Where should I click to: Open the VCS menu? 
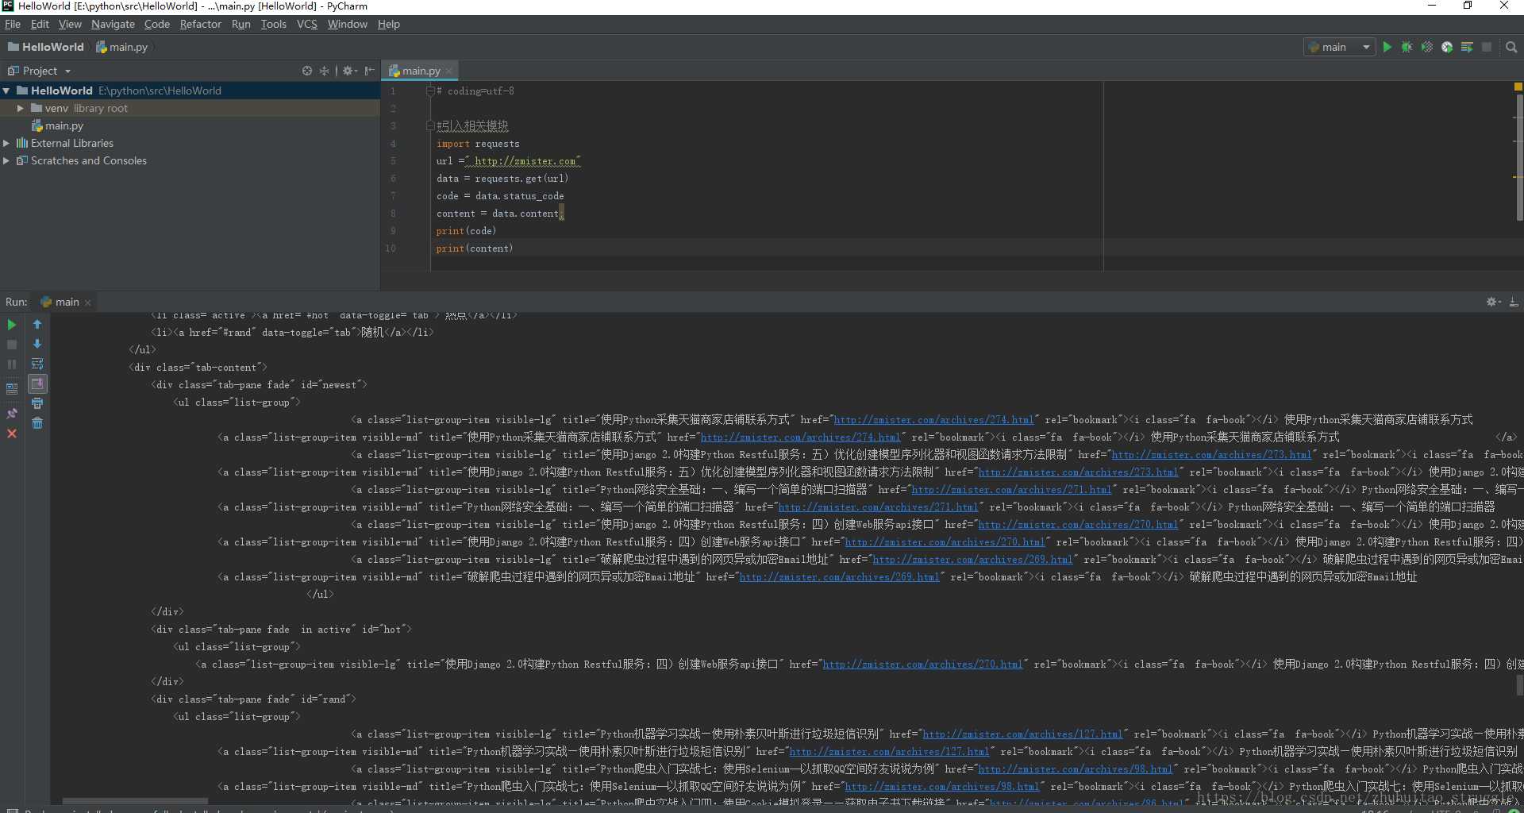point(307,24)
